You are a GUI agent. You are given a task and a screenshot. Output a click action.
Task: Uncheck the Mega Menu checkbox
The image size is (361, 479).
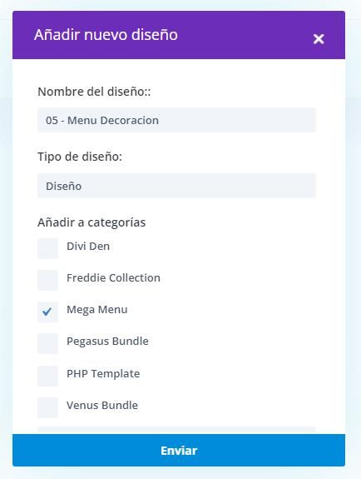tap(47, 312)
